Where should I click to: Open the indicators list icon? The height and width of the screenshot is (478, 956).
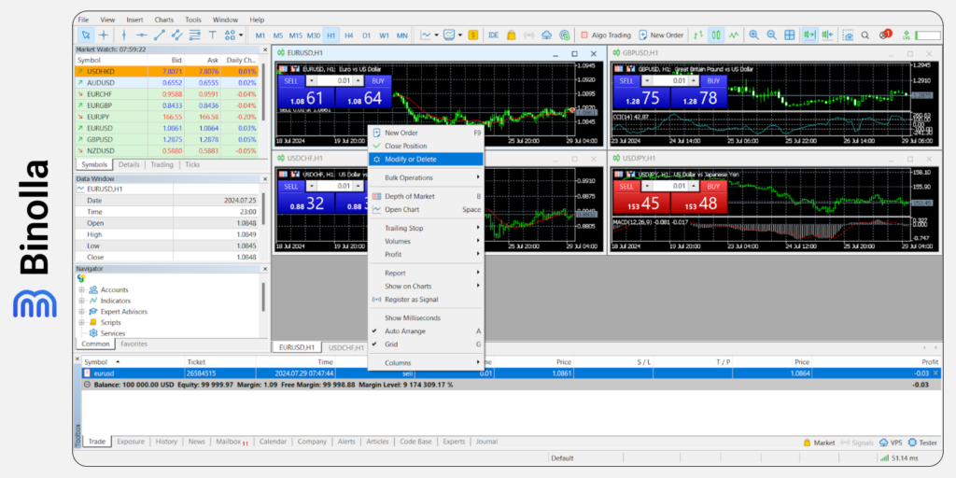(x=426, y=35)
